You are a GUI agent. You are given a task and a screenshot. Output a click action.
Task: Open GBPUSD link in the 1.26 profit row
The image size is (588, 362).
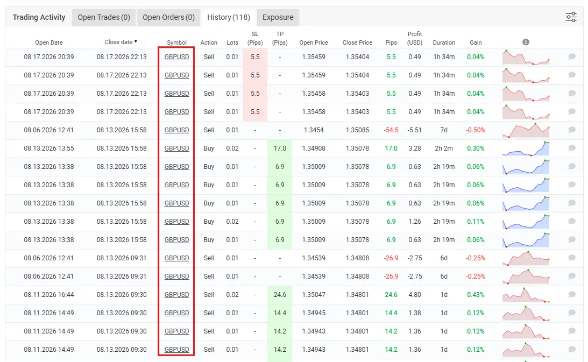tap(176, 221)
